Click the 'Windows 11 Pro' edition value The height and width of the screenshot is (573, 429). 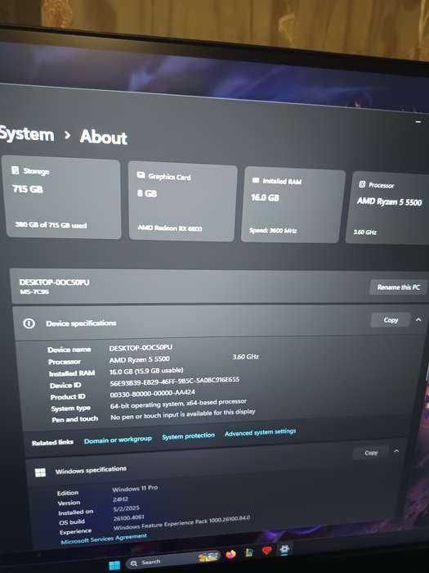tap(135, 488)
